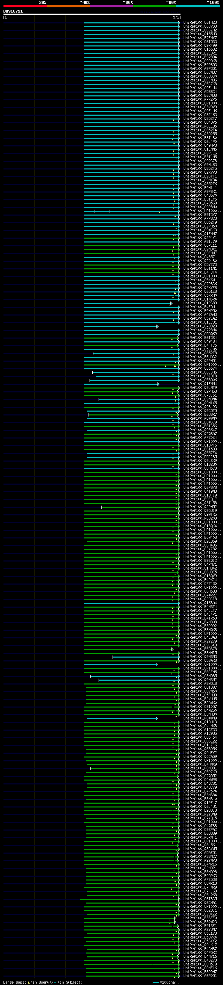This screenshot has height=985, width=223.
Task: Select hit label UniRef100_Q9M1X5
Action: pos(200,403)
